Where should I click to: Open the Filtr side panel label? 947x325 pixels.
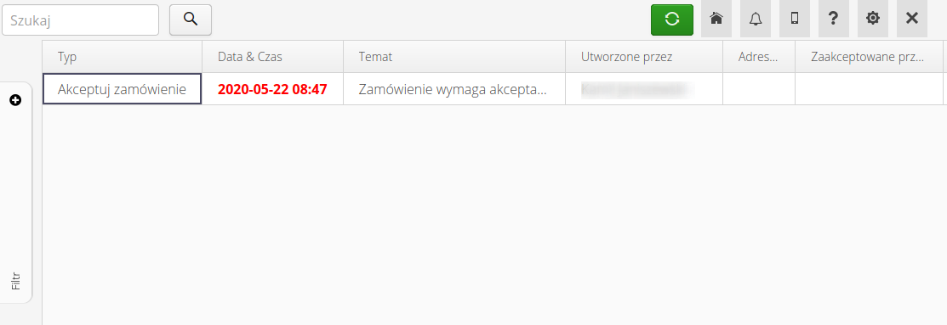point(15,281)
